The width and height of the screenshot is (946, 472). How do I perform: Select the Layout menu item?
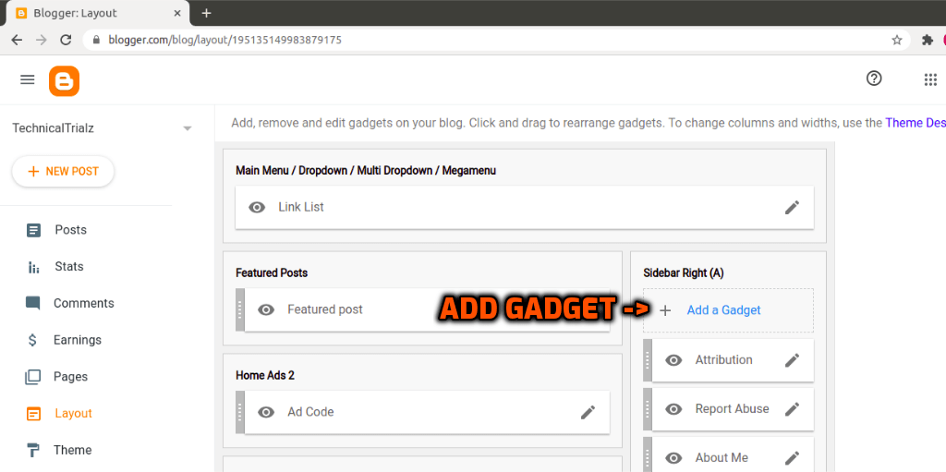74,414
